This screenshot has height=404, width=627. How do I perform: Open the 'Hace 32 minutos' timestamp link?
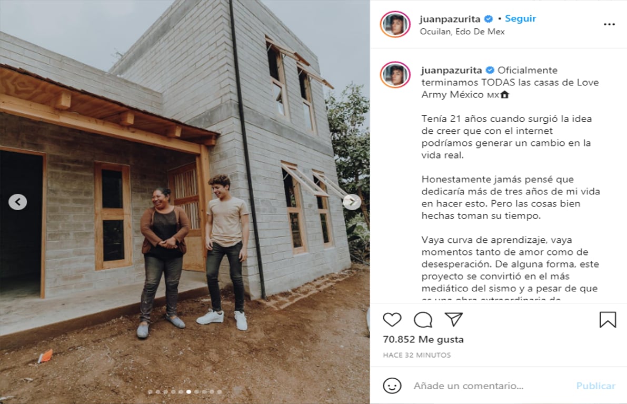pos(416,355)
